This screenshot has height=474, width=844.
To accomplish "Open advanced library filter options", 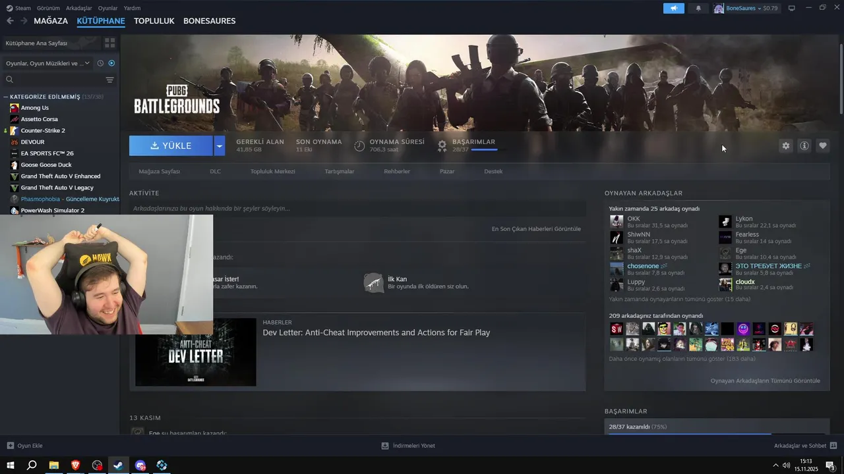I will click(x=109, y=80).
